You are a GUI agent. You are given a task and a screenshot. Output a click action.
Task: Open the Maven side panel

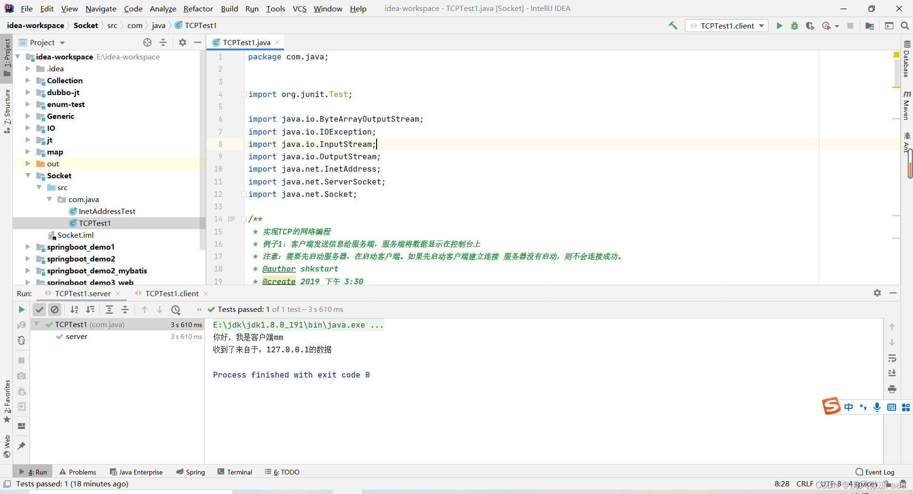pos(907,105)
